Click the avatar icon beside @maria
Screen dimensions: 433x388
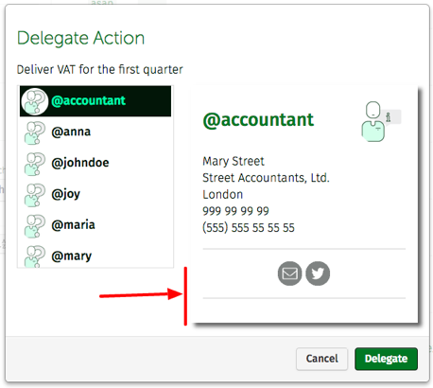coord(35,225)
